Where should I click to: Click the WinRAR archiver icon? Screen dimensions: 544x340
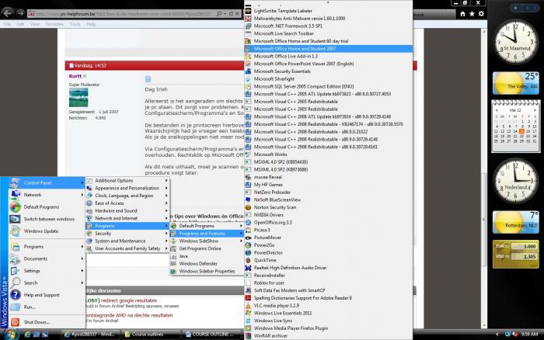(248, 336)
